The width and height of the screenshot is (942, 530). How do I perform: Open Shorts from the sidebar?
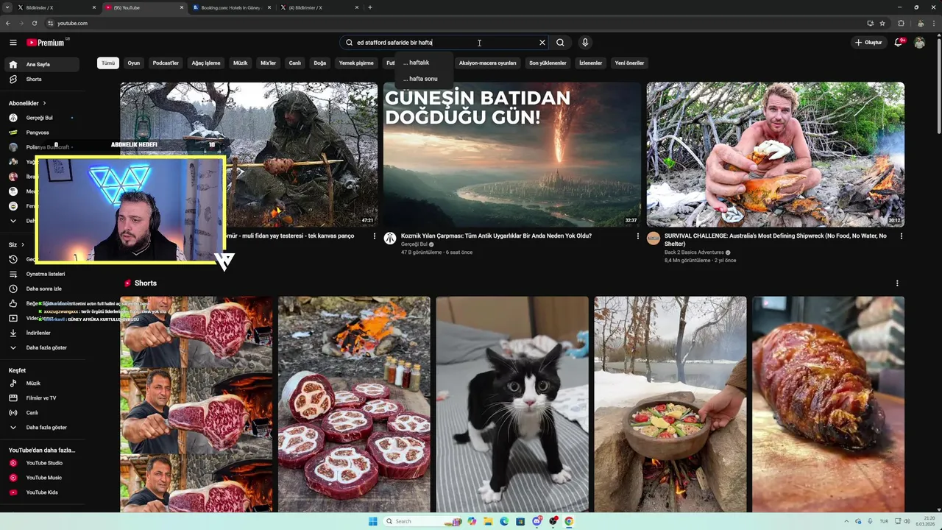(x=43, y=79)
